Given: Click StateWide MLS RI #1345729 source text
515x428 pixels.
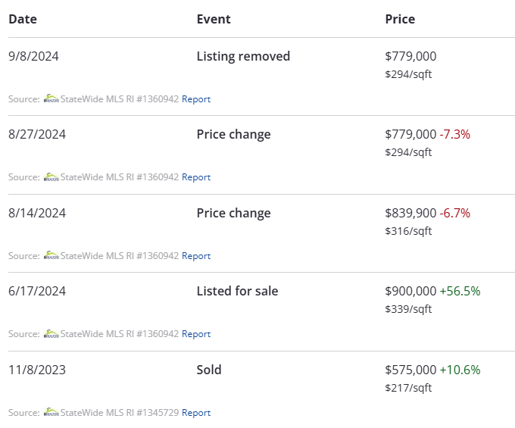Looking at the screenshot, I should coord(120,413).
